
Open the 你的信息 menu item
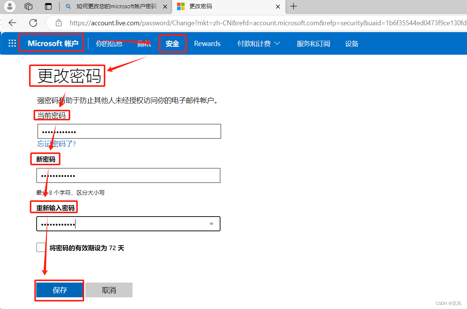tap(109, 44)
